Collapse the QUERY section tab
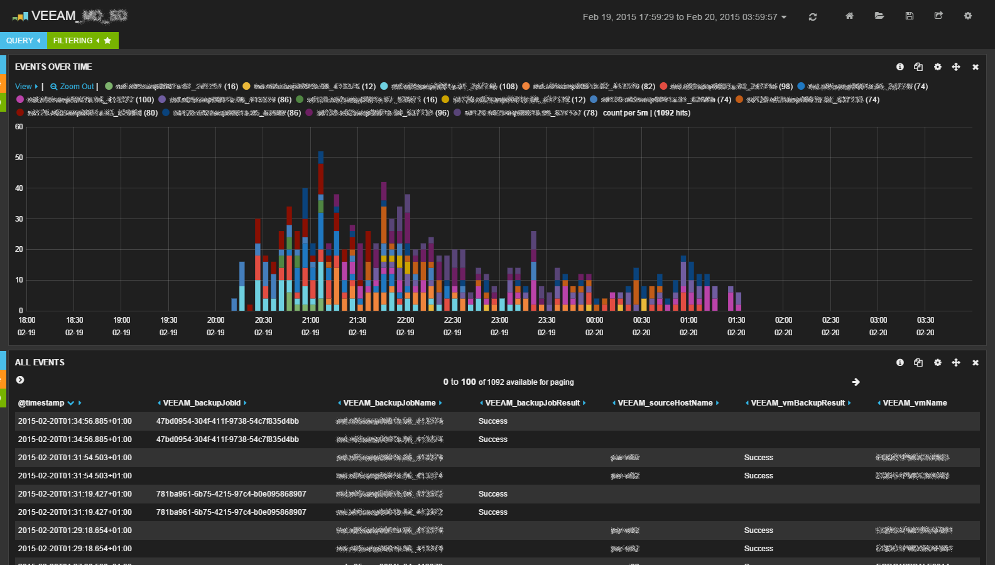 (23, 40)
